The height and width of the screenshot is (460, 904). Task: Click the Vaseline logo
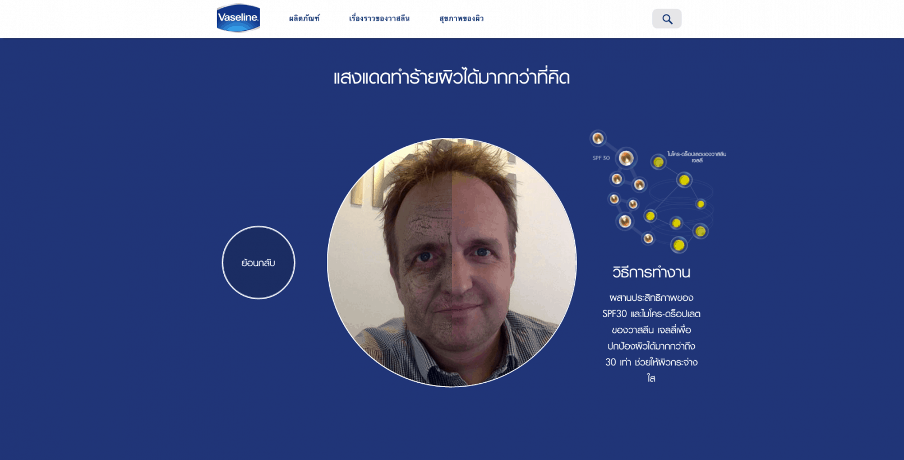[x=238, y=18]
